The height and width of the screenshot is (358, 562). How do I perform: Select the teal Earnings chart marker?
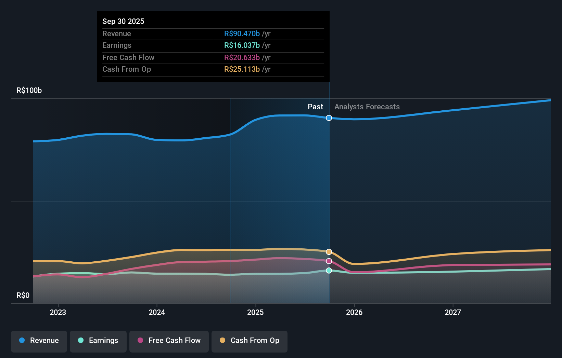(329, 271)
